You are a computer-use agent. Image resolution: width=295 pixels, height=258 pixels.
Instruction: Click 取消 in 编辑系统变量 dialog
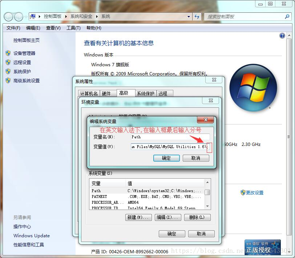pyautogui.click(x=196, y=158)
